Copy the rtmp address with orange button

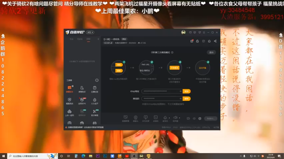point(187,91)
